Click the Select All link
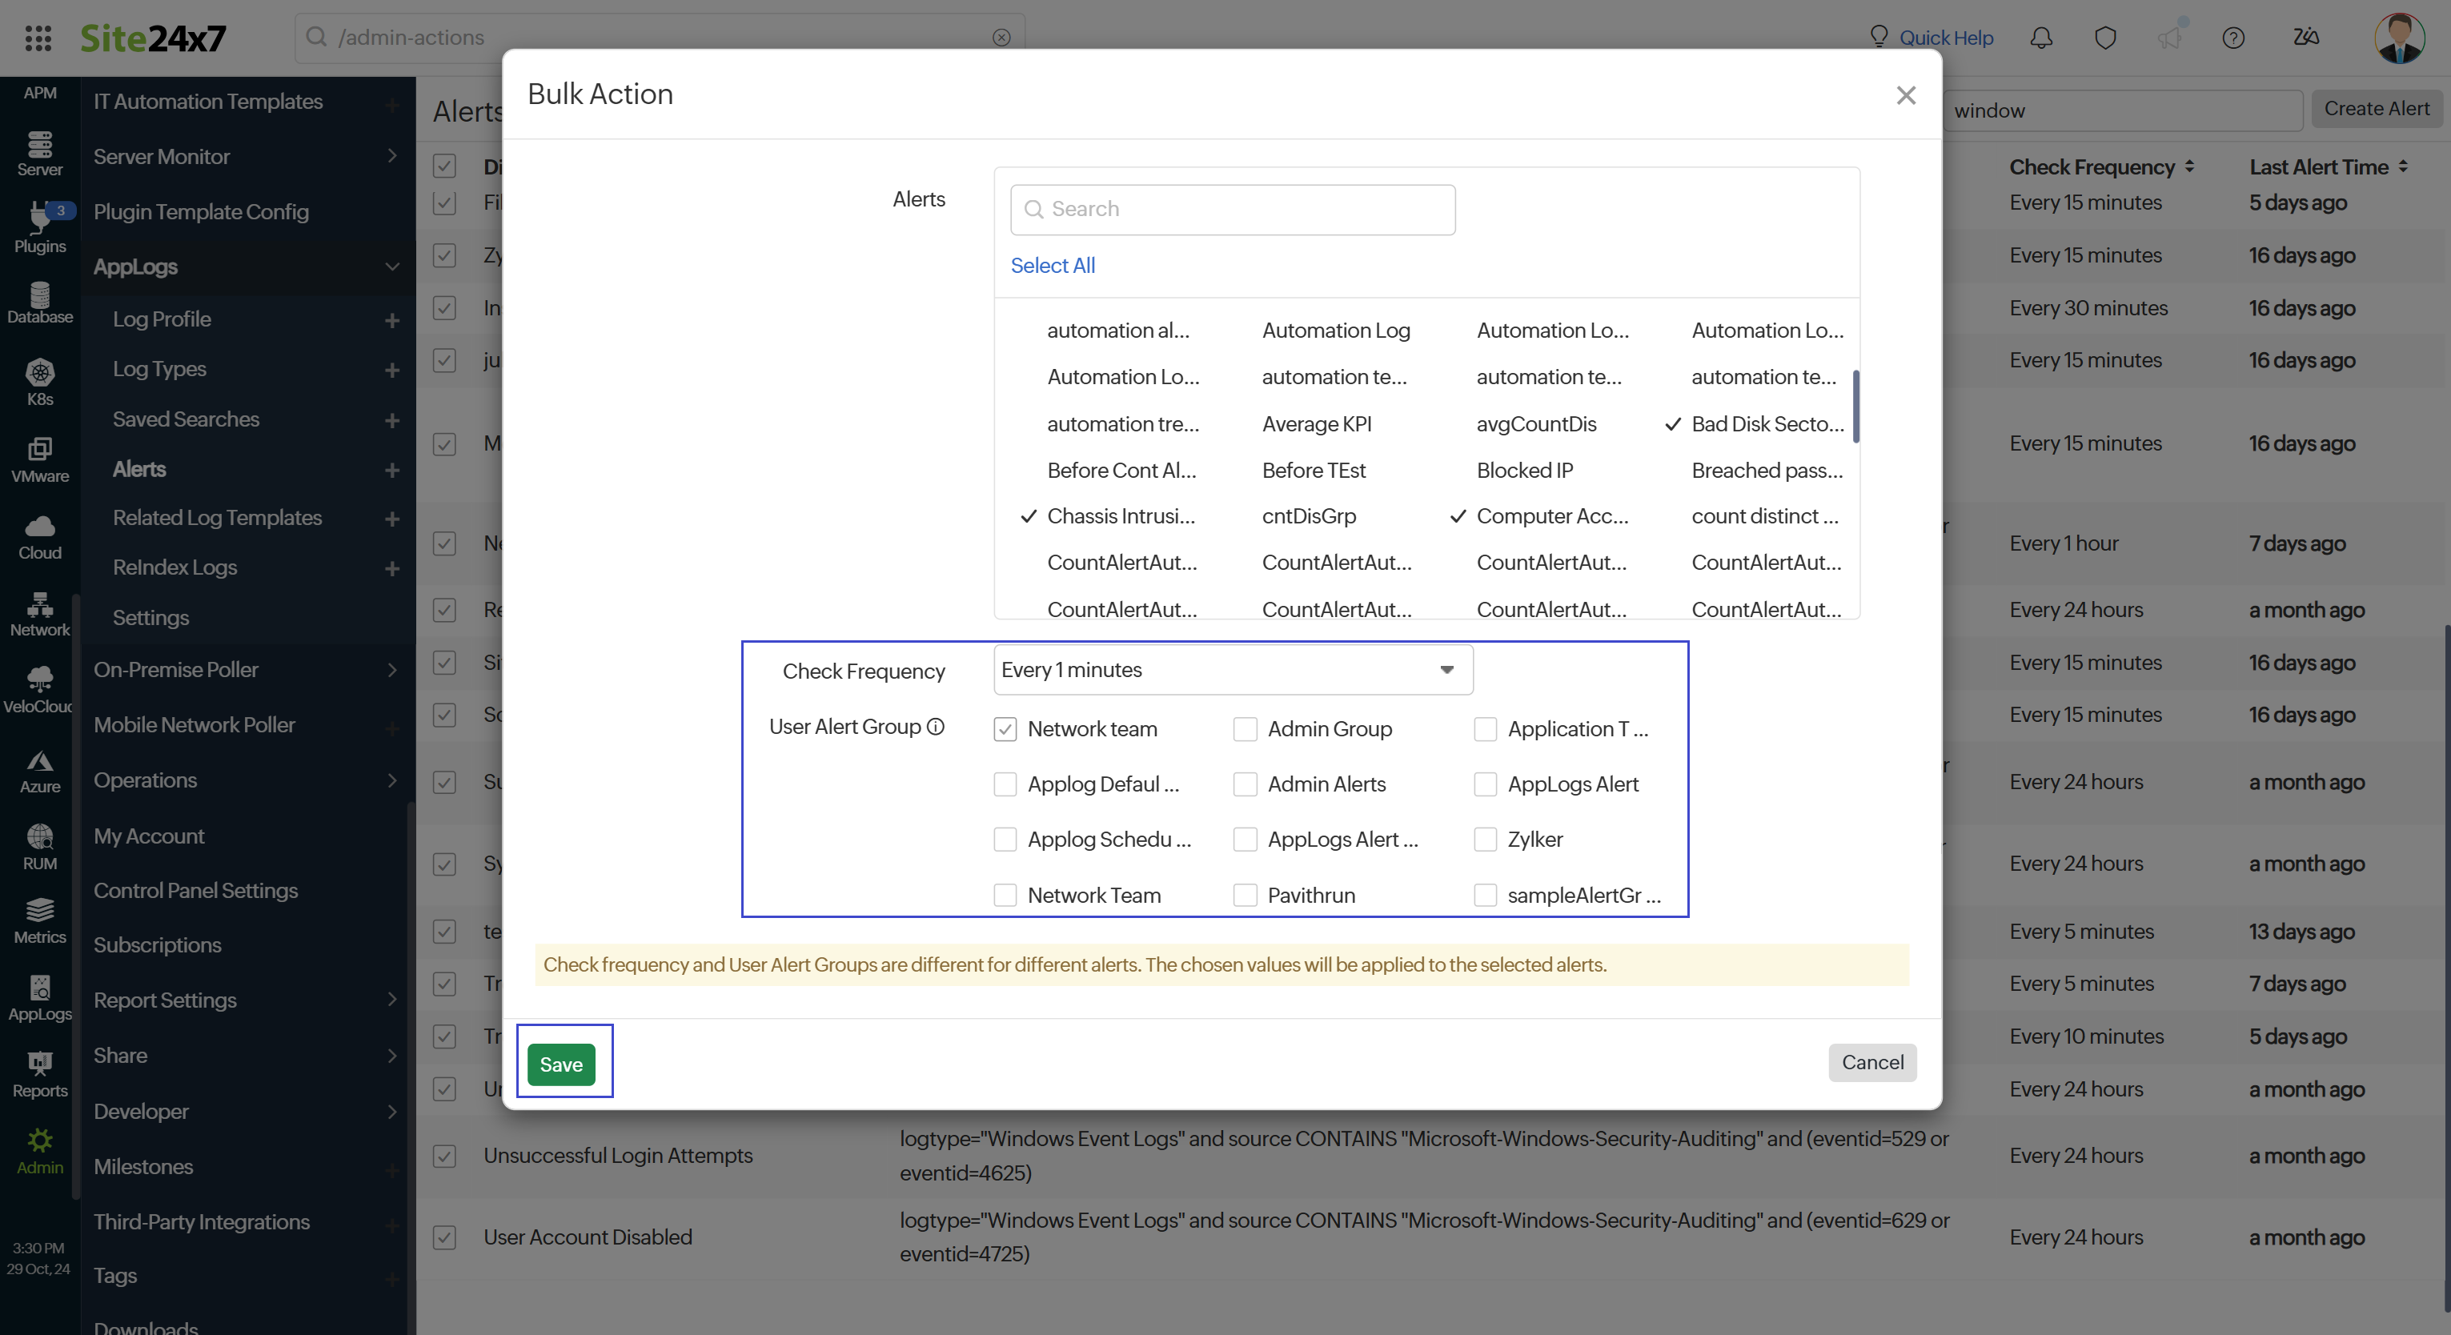2451x1335 pixels. click(x=1052, y=265)
